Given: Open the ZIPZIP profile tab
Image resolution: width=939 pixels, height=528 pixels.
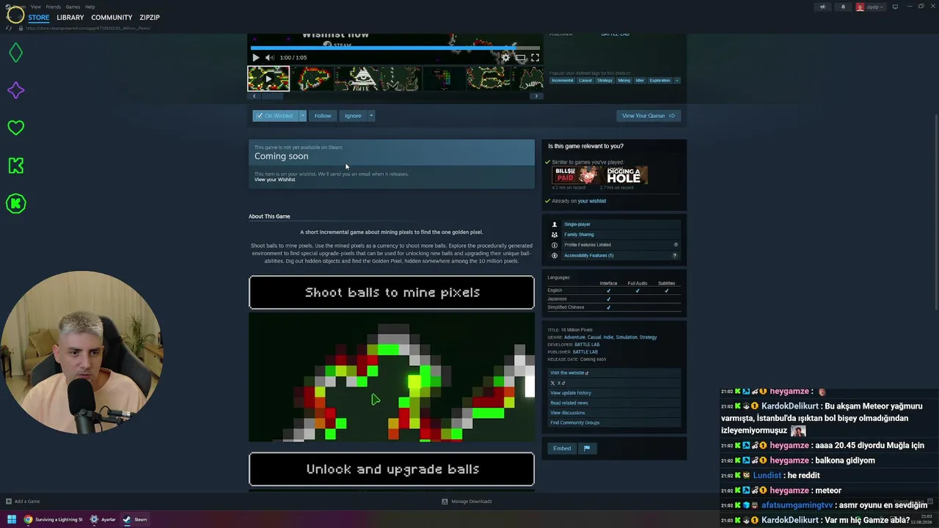Looking at the screenshot, I should coord(150,18).
